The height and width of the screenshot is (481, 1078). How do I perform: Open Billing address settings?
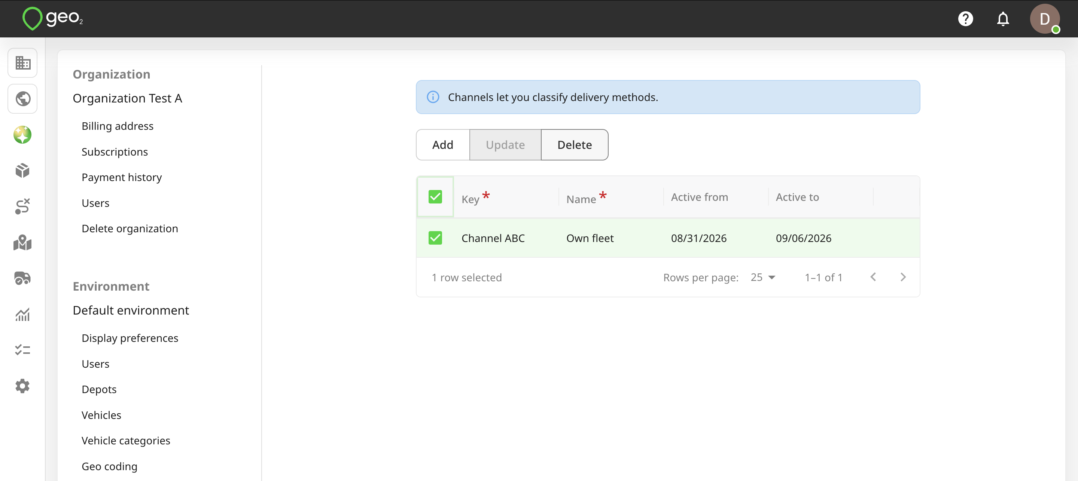(118, 126)
